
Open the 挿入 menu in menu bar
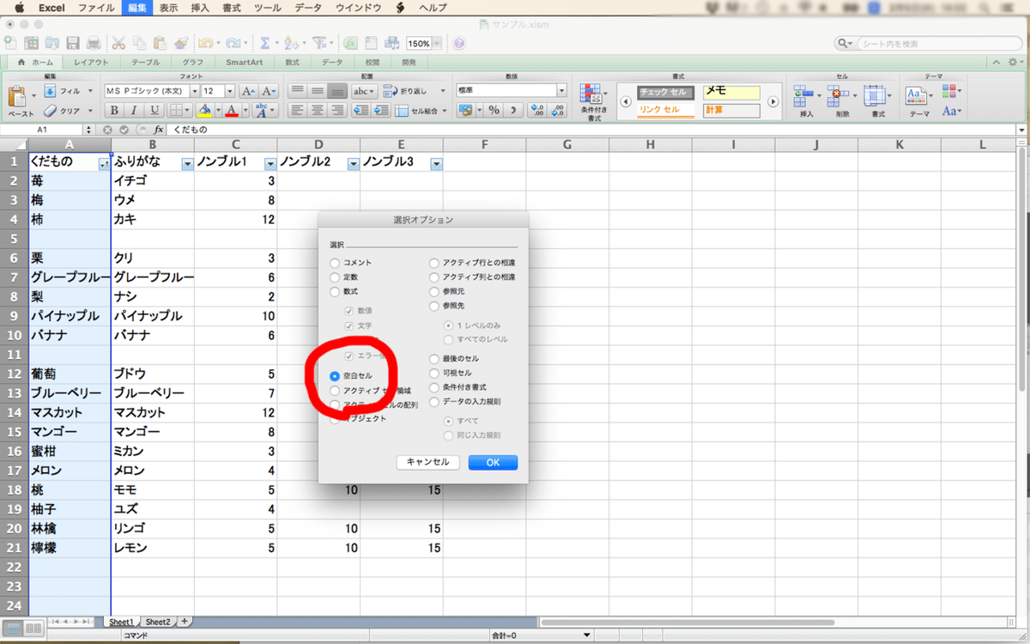click(x=199, y=7)
